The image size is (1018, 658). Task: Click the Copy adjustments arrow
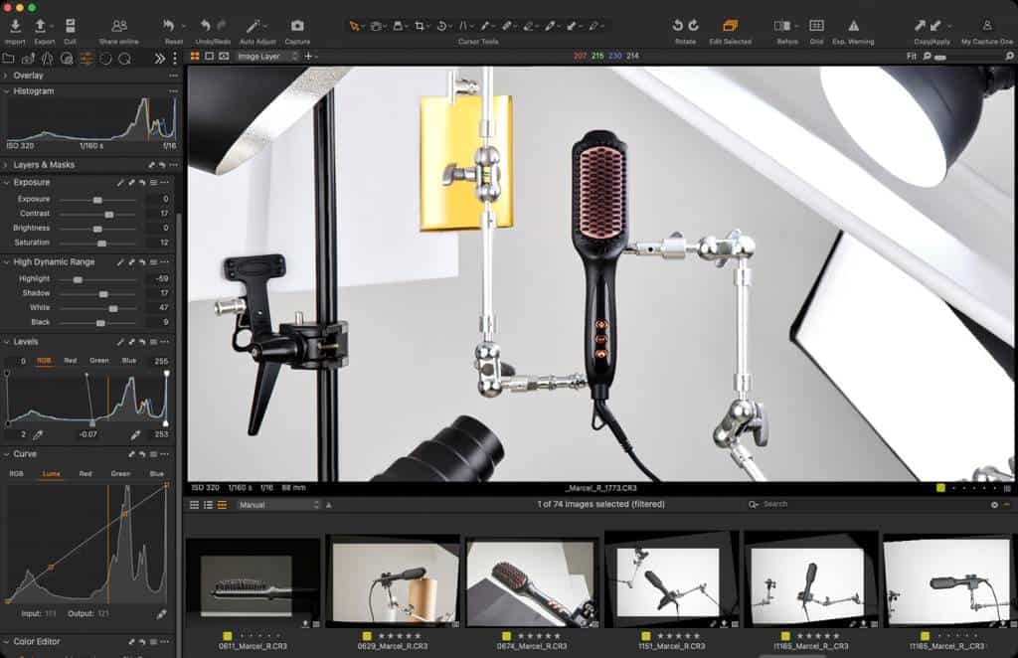pyautogui.click(x=920, y=25)
